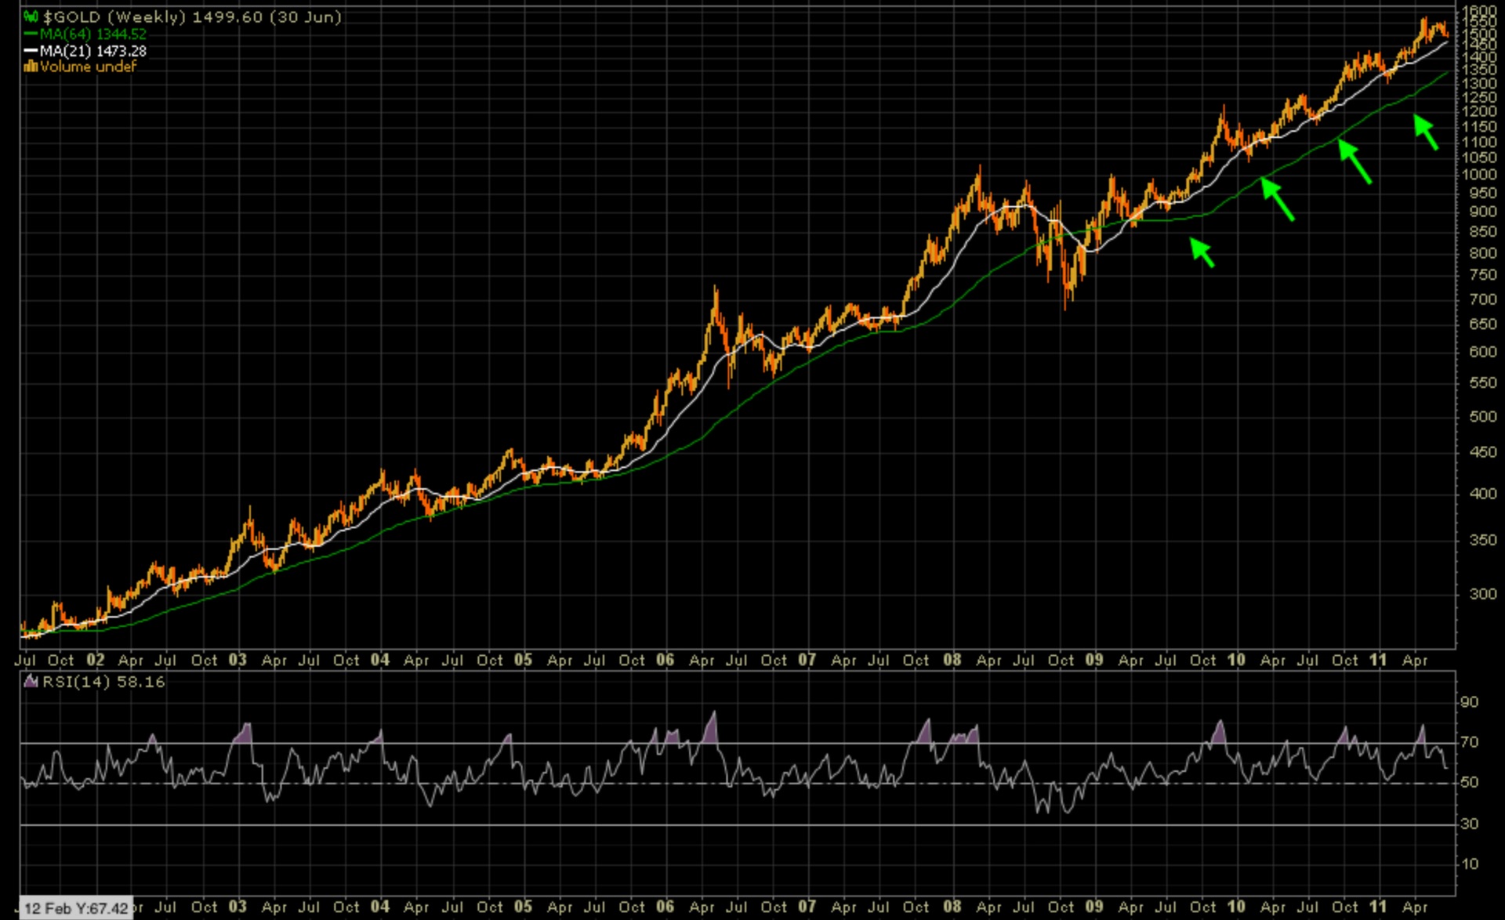Viewport: 1505px width, 920px height.
Task: Click the orange Volume bars legend icon
Action: (31, 67)
